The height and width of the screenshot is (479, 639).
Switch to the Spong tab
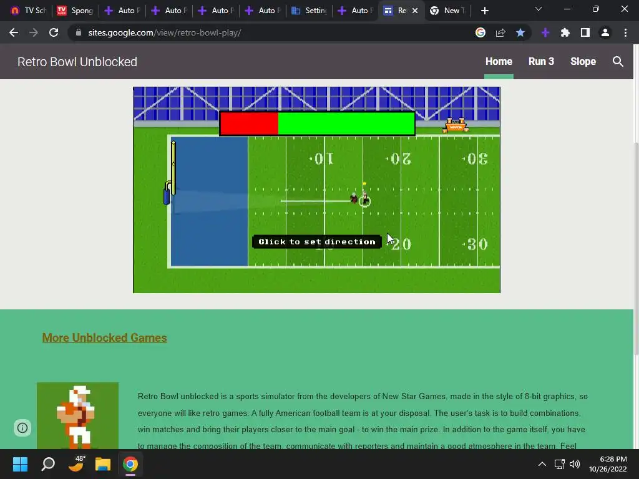point(76,11)
